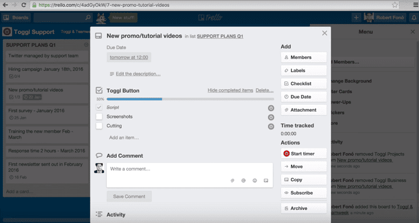419x223 pixels.
Task: Start Toggl timer for Script item
Action: click(271, 108)
